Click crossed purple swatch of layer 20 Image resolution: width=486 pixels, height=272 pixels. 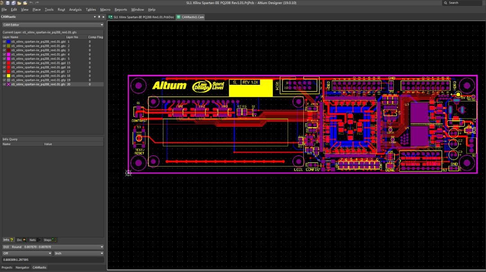coord(9,84)
